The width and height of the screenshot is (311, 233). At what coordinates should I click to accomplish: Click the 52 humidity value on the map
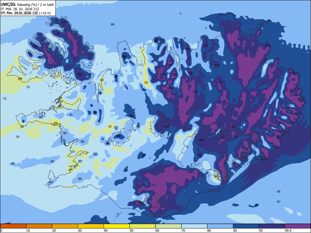[146, 82]
